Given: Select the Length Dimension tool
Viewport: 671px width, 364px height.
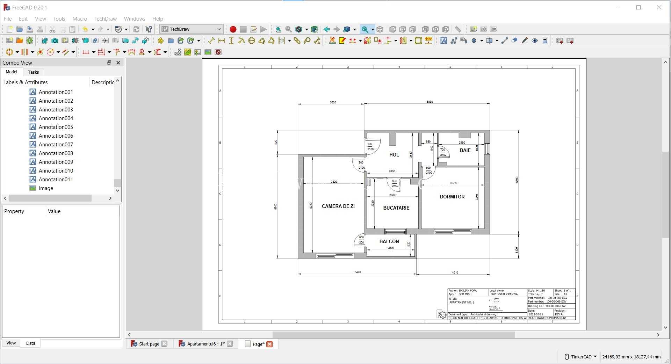Looking at the screenshot, I should (x=211, y=41).
